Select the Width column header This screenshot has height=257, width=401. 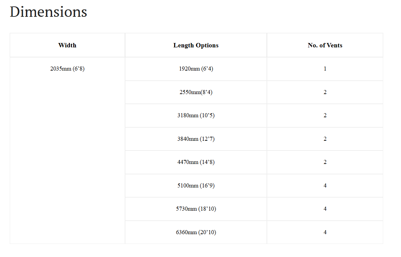pos(68,45)
